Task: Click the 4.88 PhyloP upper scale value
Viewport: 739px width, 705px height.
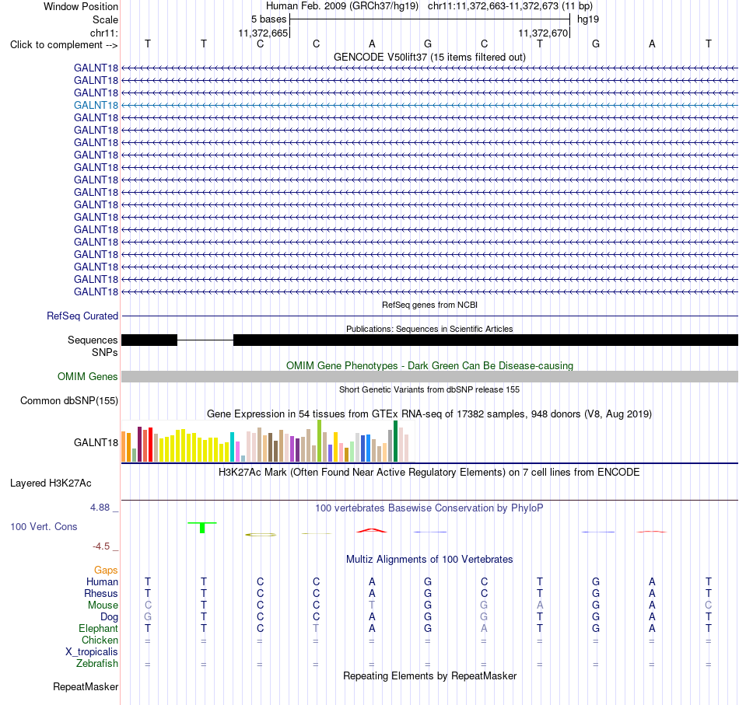Action: tap(100, 508)
